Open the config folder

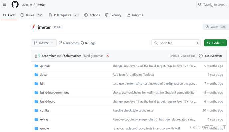pos(44,110)
